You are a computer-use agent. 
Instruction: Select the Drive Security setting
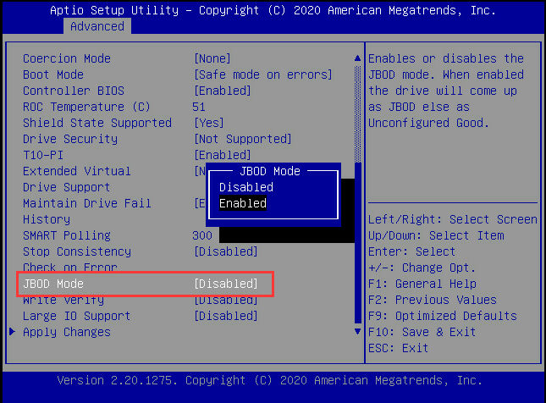[x=70, y=139]
